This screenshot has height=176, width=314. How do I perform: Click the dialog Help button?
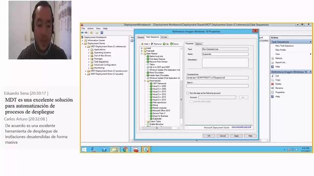point(250,136)
